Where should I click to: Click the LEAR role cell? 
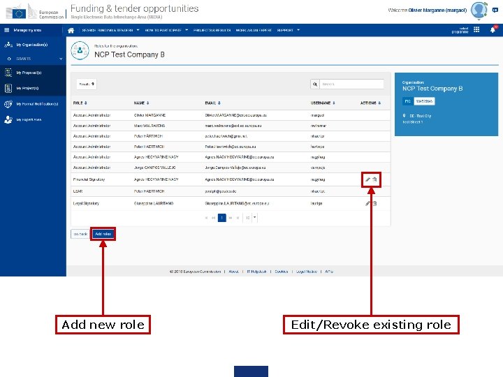(78, 191)
